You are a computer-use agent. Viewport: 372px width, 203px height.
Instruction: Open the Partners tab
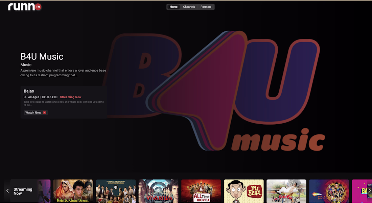pos(206,7)
